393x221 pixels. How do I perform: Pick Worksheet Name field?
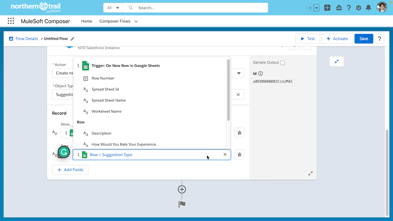click(106, 111)
